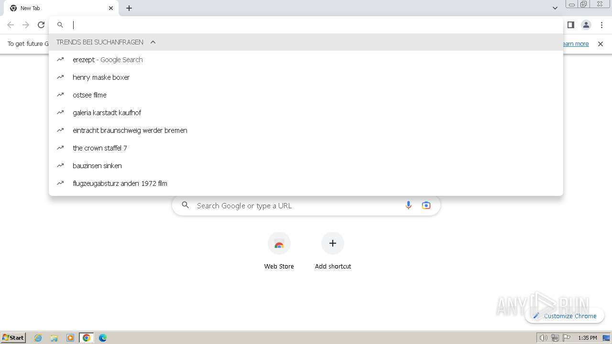The height and width of the screenshot is (344, 612).
Task: Select suggestion eintracht braunschweig werder bremen
Action: click(306, 130)
